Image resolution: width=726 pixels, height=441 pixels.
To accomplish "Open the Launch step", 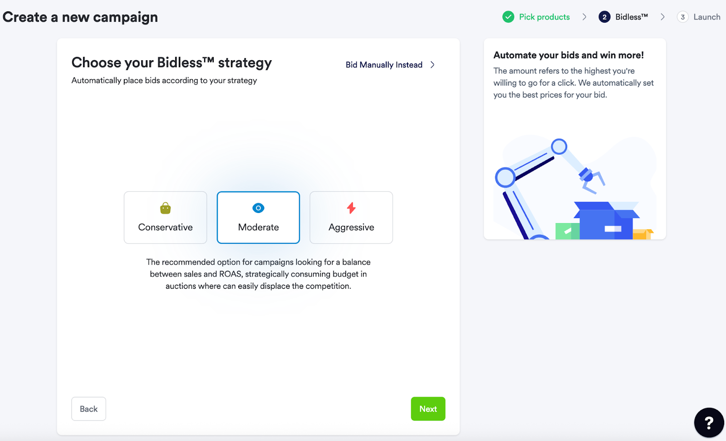I will [x=707, y=17].
